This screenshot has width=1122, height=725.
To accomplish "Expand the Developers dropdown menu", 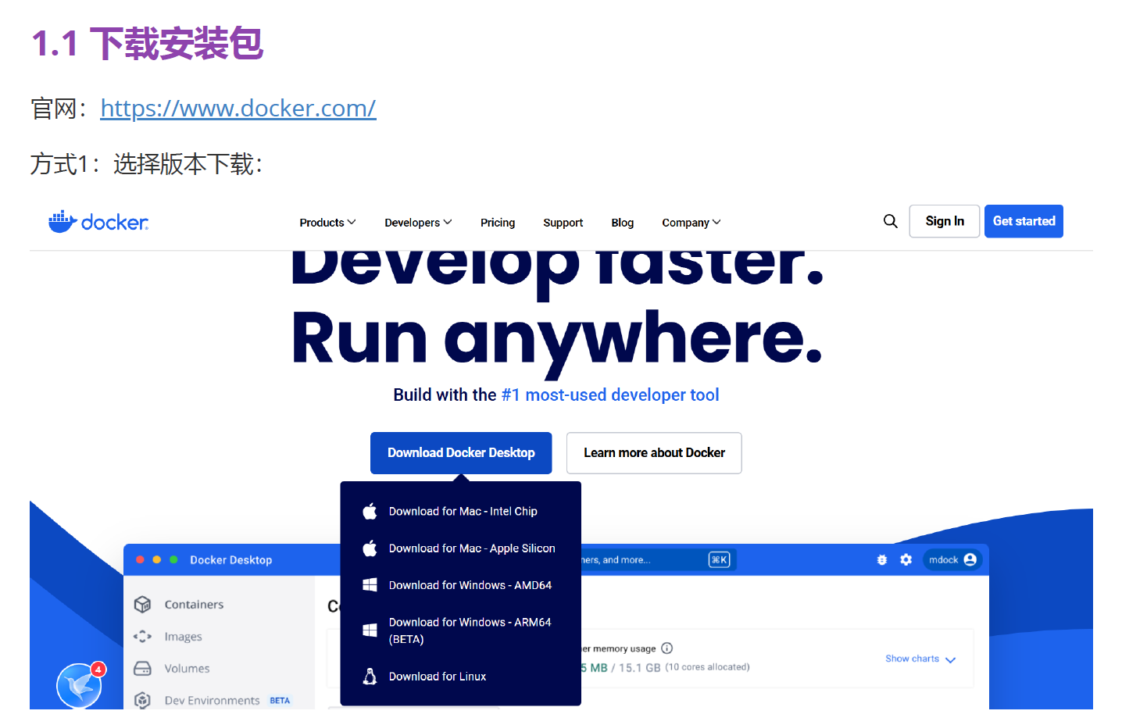I will coord(418,223).
